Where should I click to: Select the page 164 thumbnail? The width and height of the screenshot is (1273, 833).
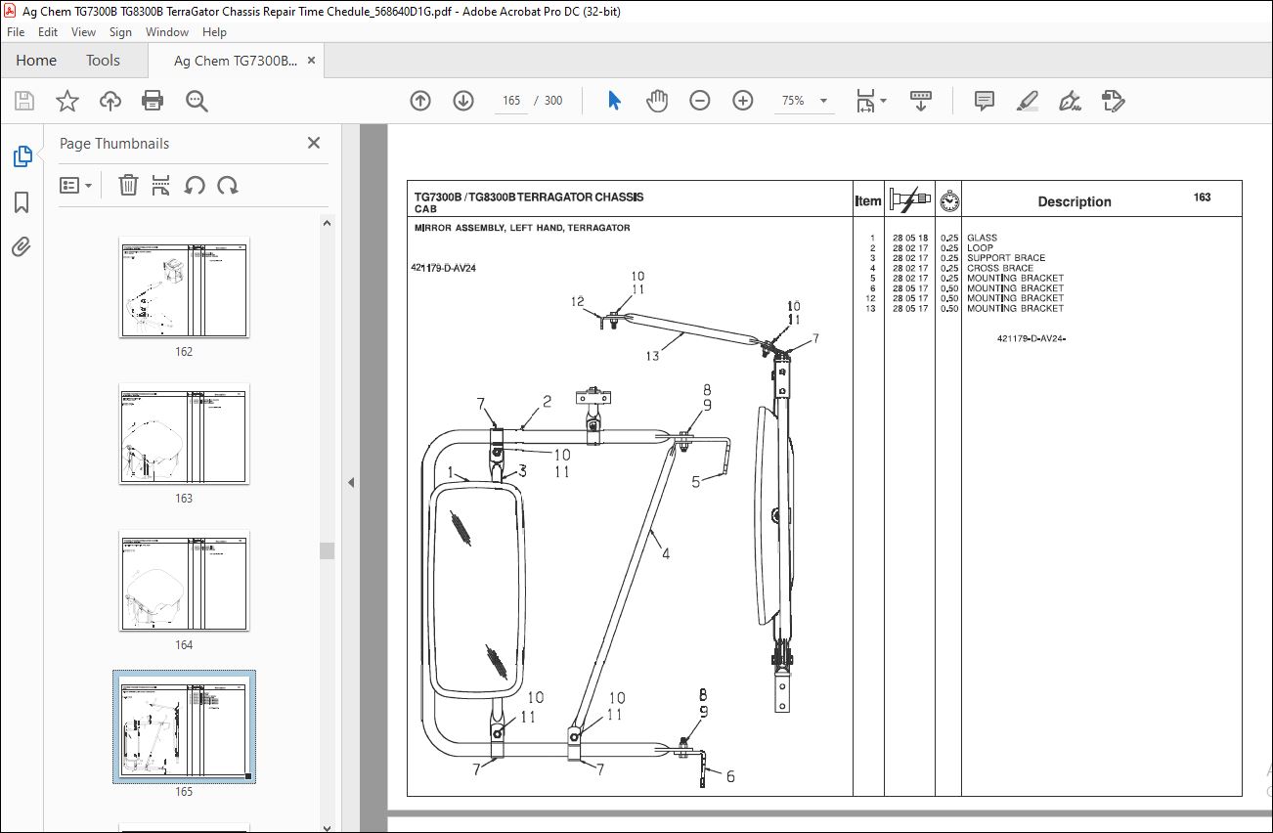[x=184, y=580]
